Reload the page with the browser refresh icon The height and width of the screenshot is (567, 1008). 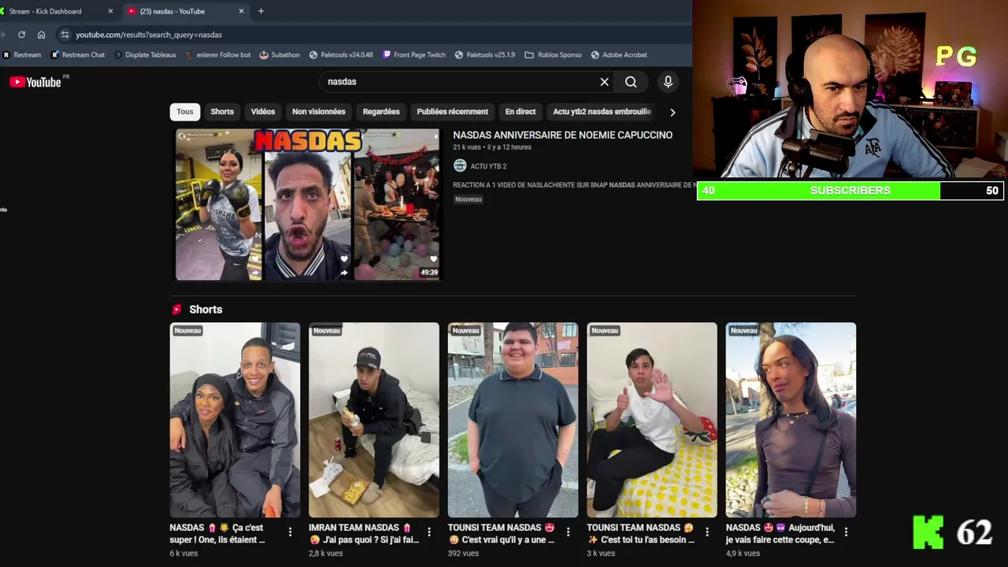[21, 35]
